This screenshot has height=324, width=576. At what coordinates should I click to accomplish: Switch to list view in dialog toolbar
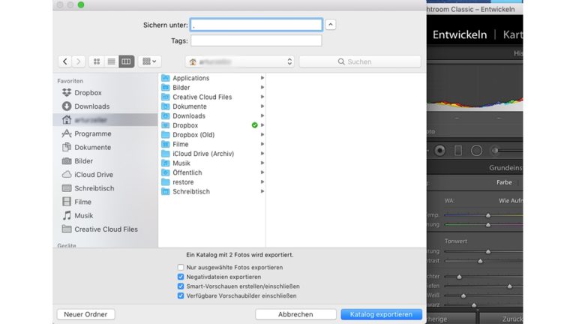111,61
